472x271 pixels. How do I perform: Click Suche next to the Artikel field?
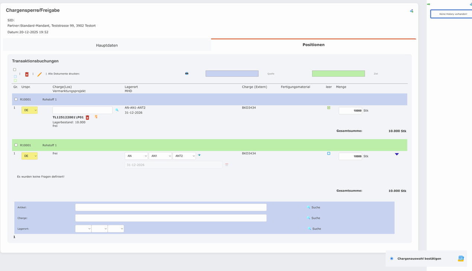tap(314, 207)
